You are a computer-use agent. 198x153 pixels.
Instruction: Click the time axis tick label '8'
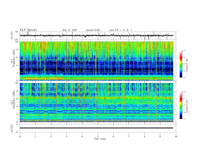pos(144,136)
